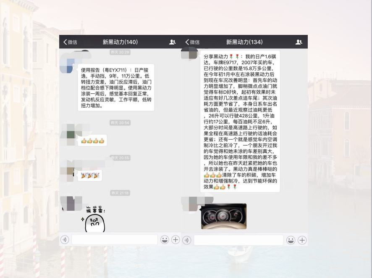Click the message input field in the right chat
Viewport: 372px width, 278px height.
(238, 240)
